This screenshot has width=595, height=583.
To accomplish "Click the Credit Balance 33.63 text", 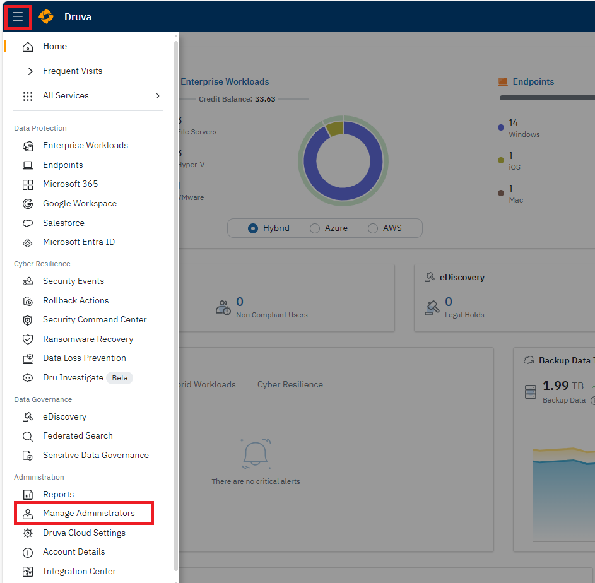I will (x=237, y=99).
